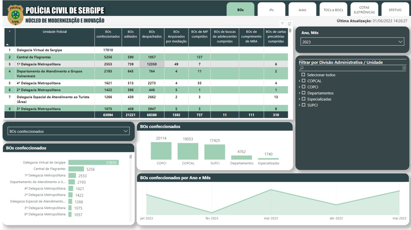Screen dimensions: 411x230
Task: Expand the Departamentos tree node arrow
Action: point(300,93)
